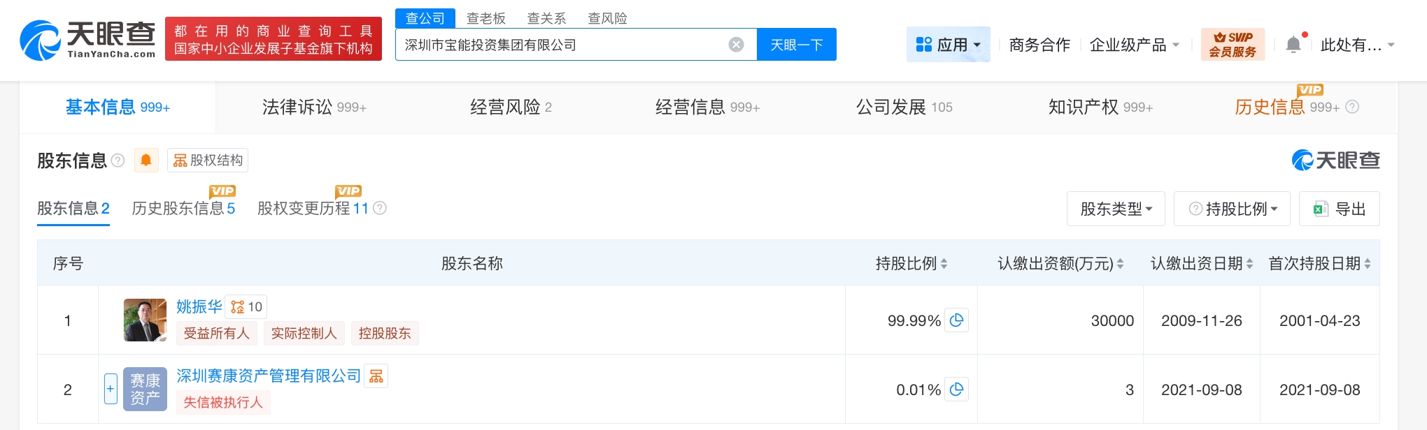Viewport: 1427px width, 430px height.
Task: Click 姚振华's profile photo thumbnail
Action: [145, 320]
